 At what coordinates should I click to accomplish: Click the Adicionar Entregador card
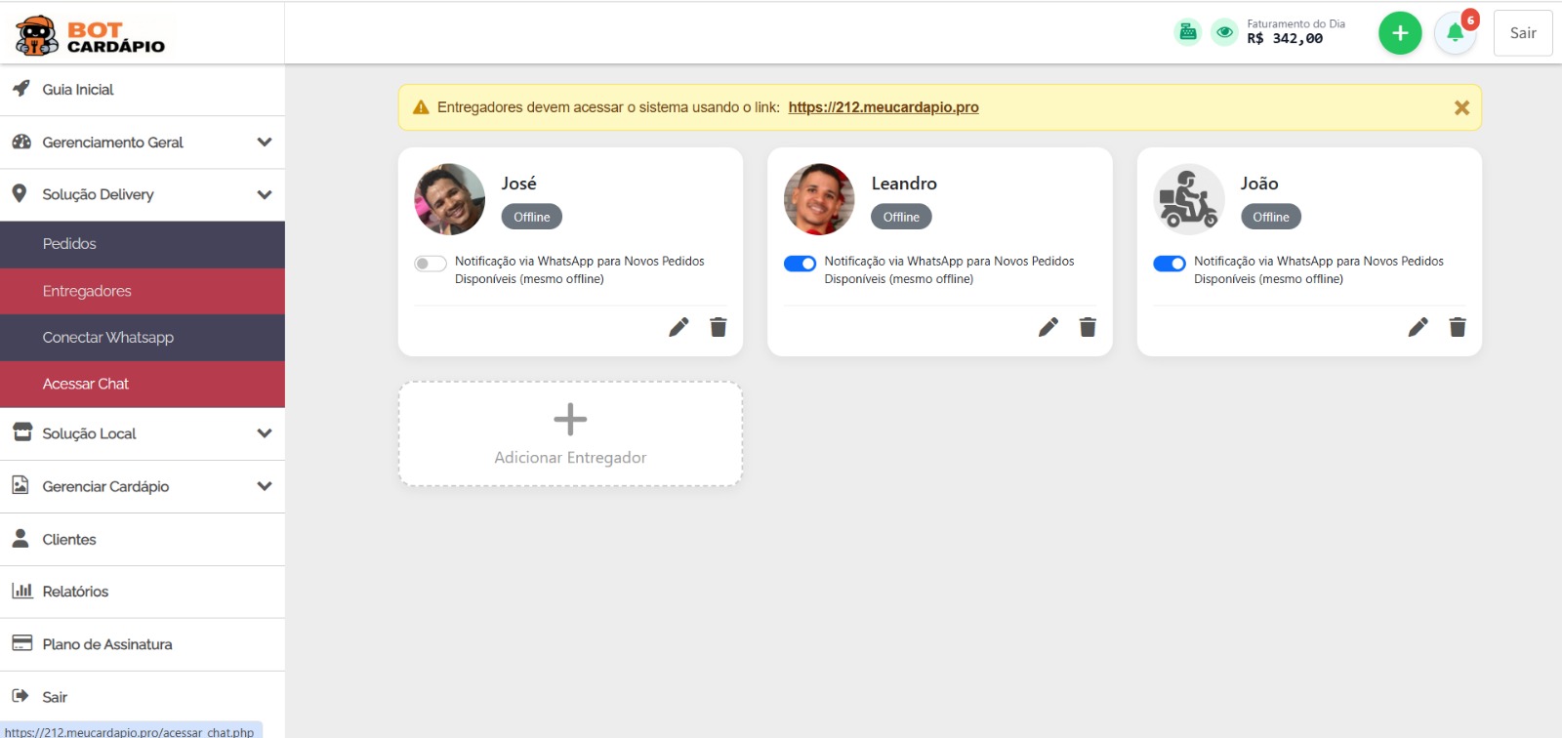[570, 434]
